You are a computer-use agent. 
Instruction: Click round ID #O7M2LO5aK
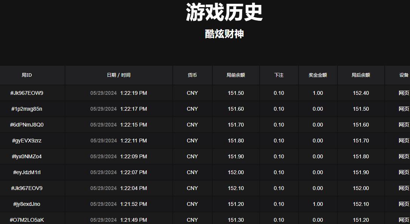point(27,219)
